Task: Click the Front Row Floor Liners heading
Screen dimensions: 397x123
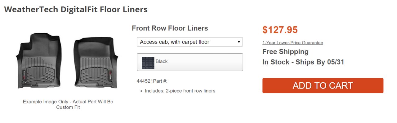Action: (x=170, y=28)
